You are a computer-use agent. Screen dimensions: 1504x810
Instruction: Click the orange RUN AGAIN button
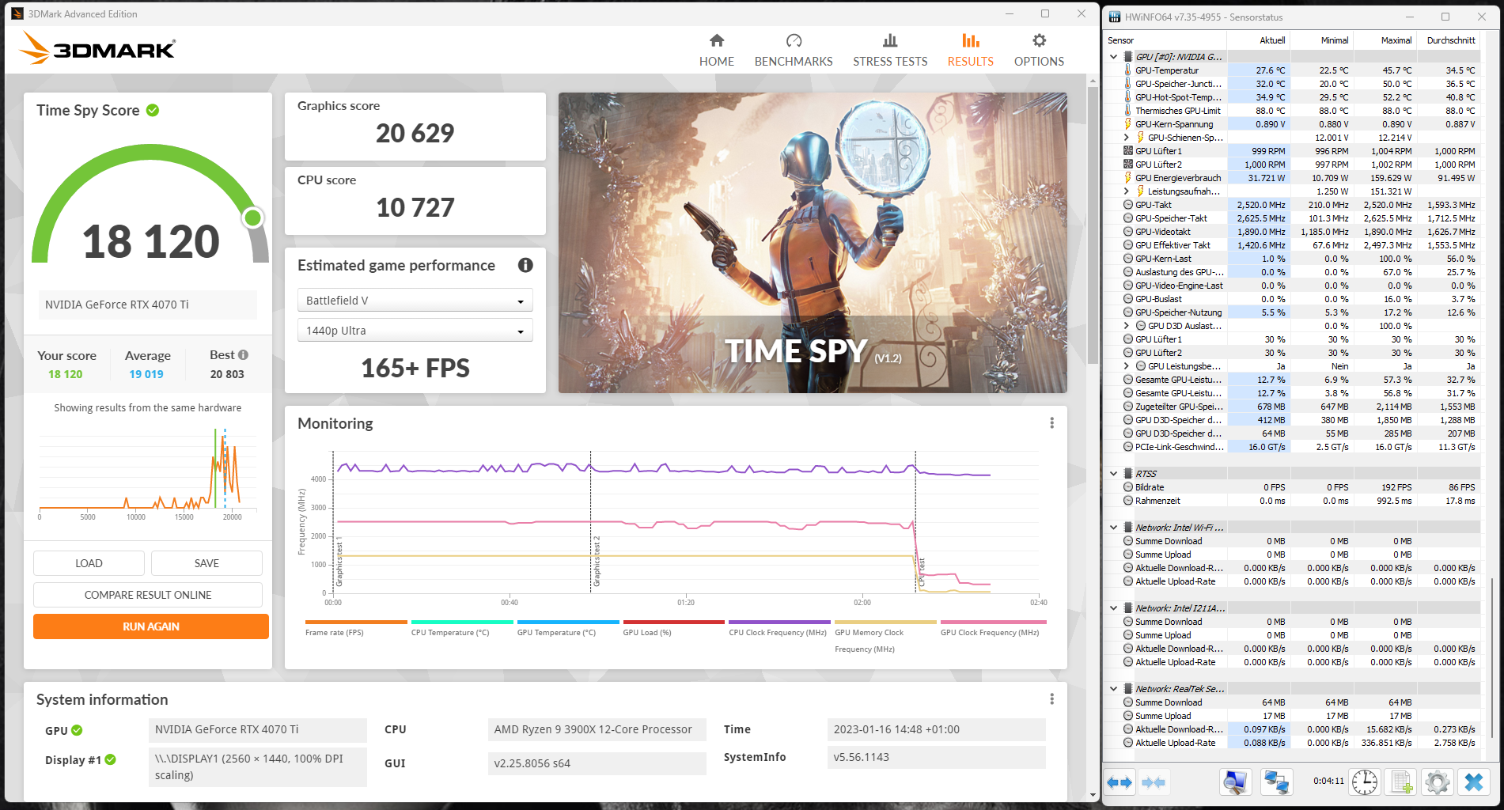click(151, 626)
